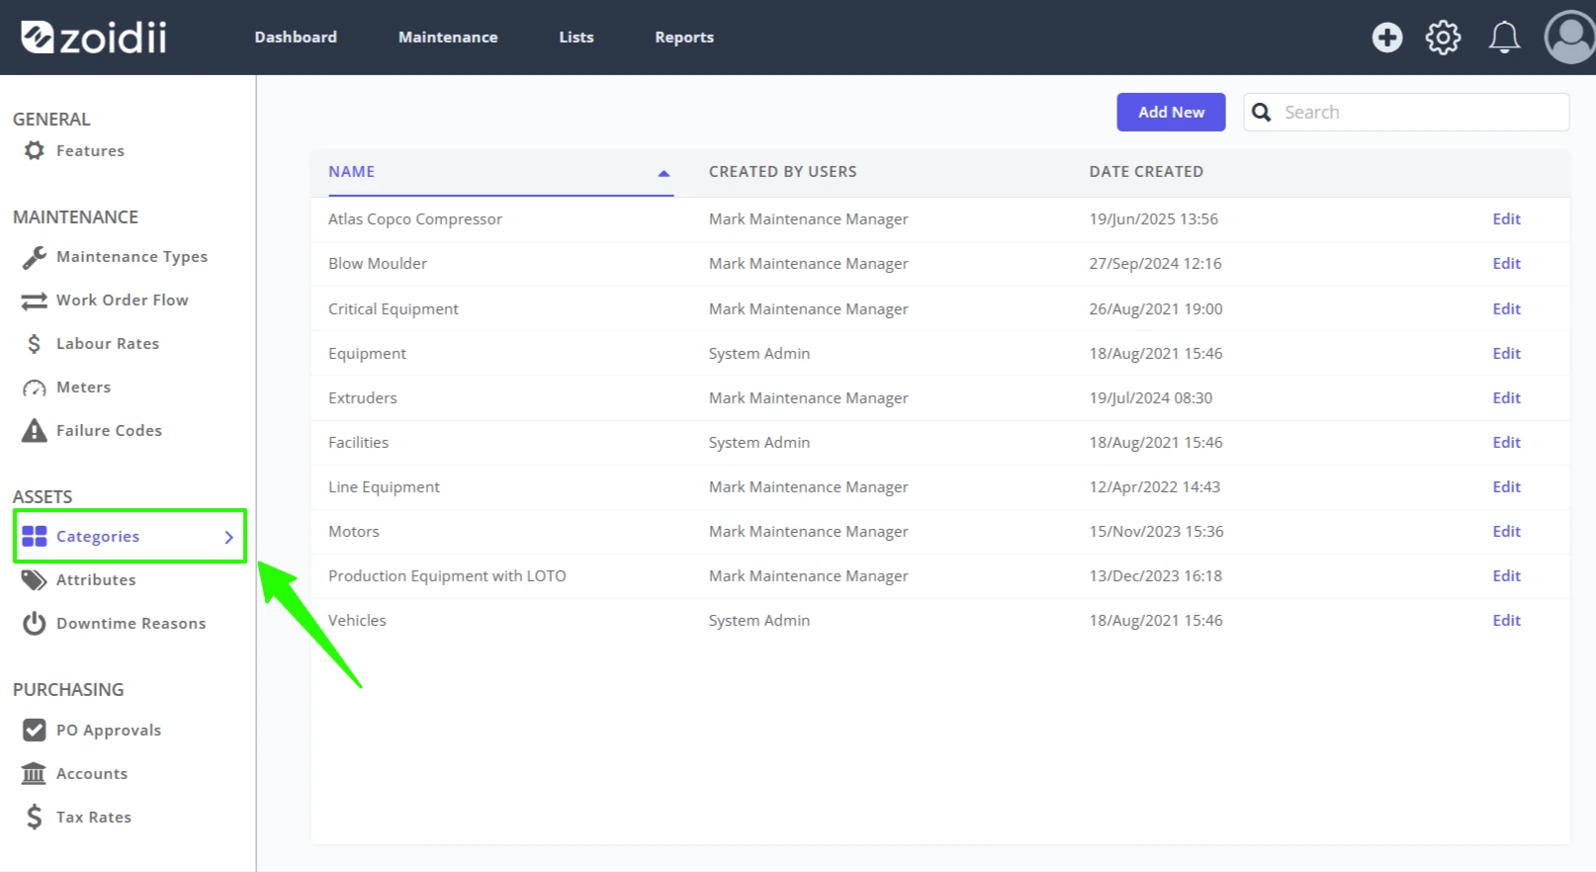The image size is (1596, 872).
Task: Select Categories in the sidebar
Action: click(x=130, y=536)
